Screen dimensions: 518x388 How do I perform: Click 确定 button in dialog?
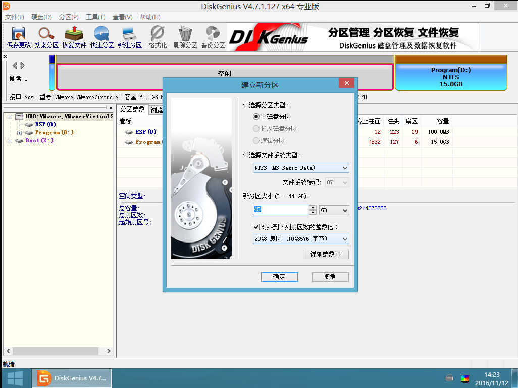pyautogui.click(x=279, y=277)
